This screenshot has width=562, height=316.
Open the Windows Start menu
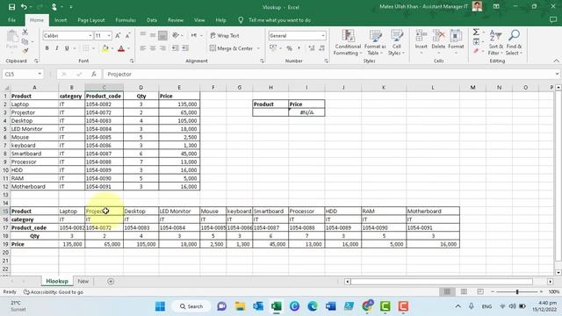pos(160,306)
